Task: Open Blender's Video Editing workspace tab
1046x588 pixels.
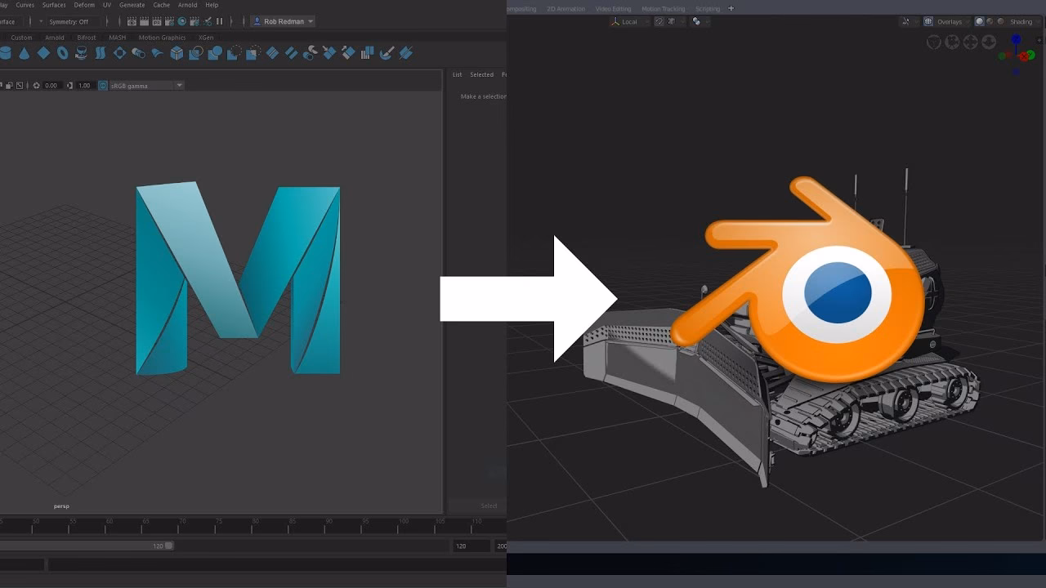Action: tap(613, 9)
